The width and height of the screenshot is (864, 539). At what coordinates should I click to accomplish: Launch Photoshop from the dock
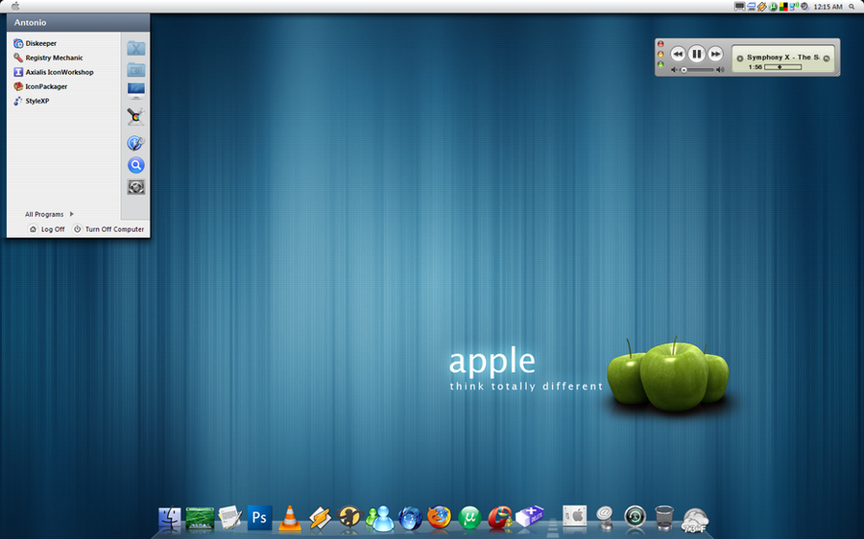click(x=259, y=518)
